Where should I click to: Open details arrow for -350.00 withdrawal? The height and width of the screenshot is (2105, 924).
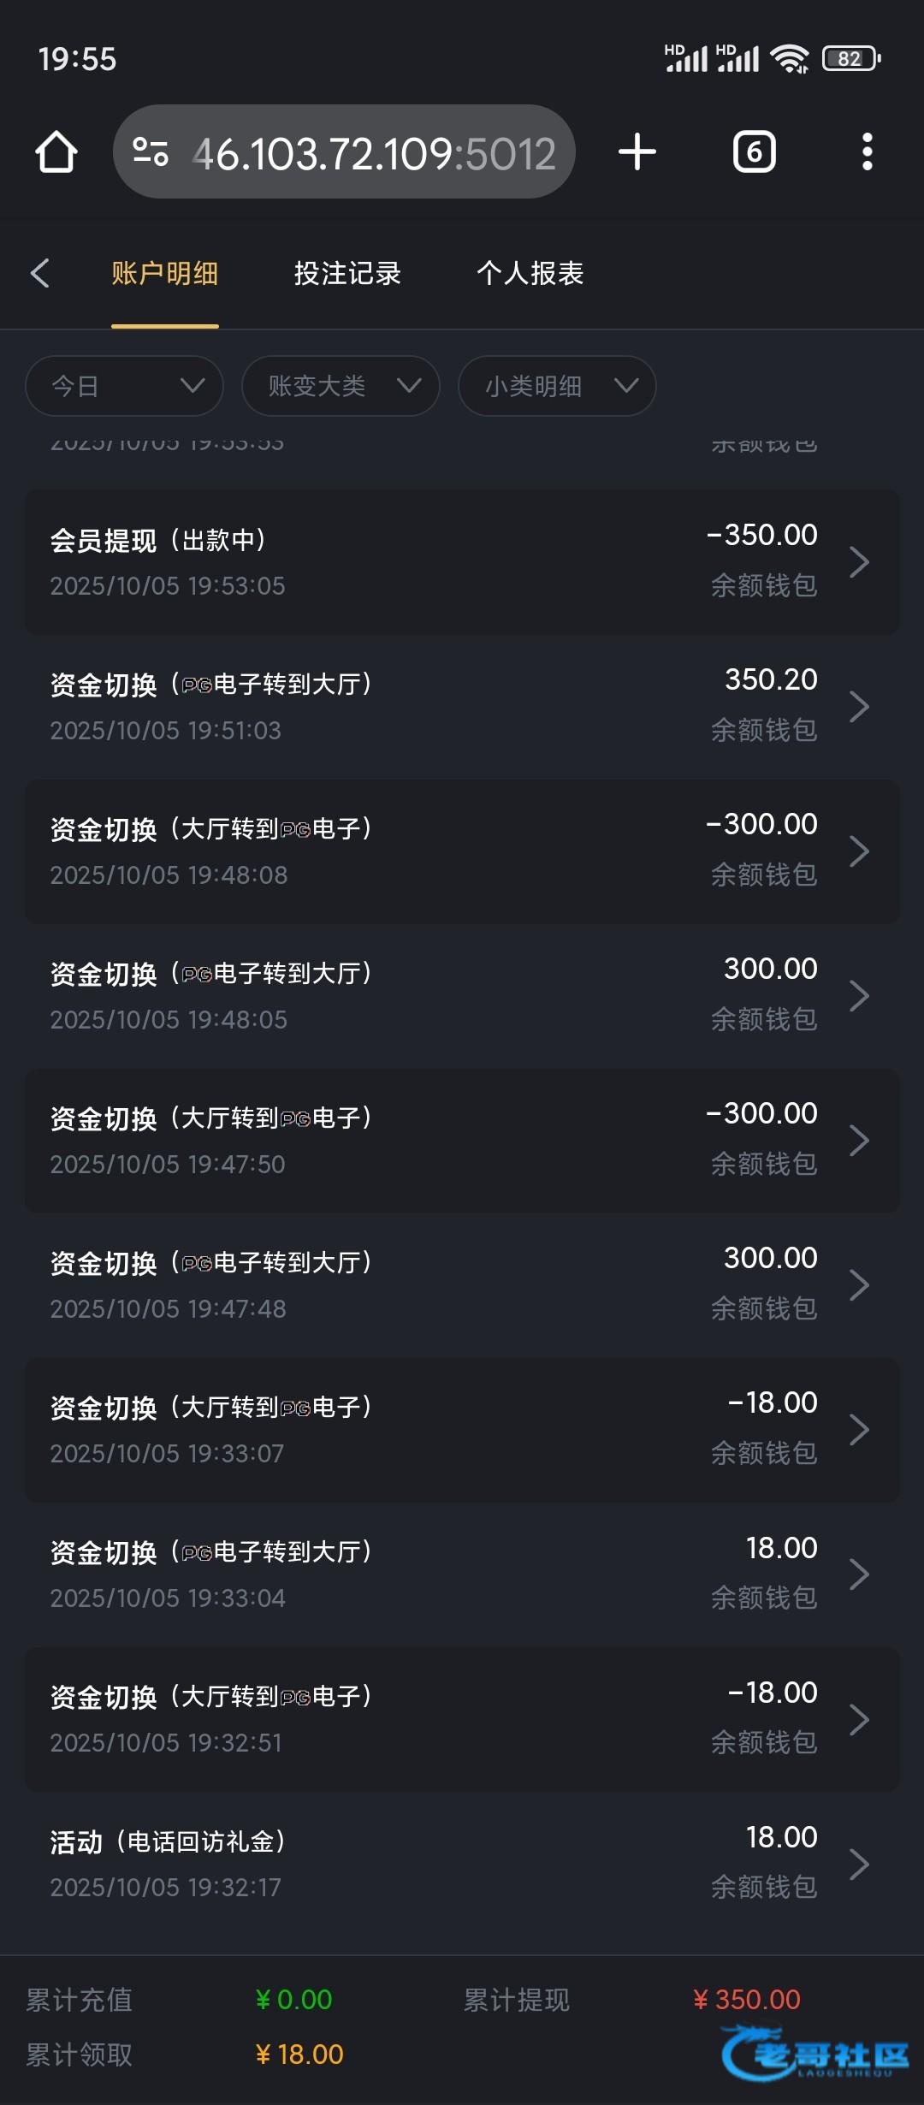[x=859, y=562]
